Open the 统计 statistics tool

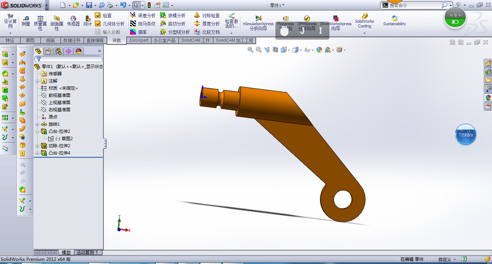point(88,21)
